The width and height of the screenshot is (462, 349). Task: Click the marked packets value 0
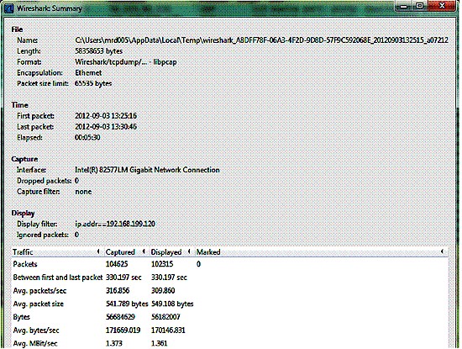[x=198, y=264]
